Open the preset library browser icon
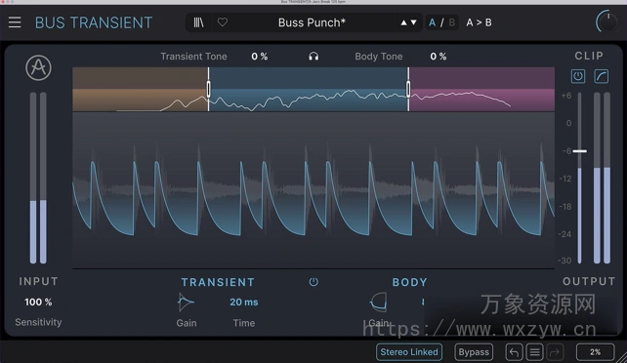This screenshot has height=363, width=627. coord(198,22)
